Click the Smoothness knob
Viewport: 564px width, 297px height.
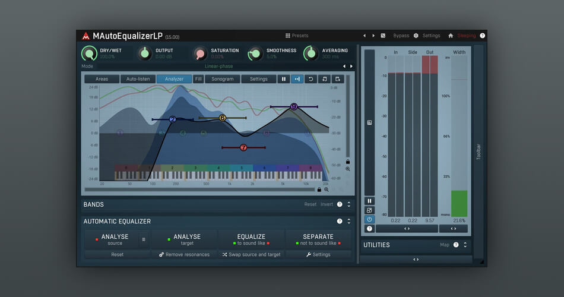tap(255, 53)
